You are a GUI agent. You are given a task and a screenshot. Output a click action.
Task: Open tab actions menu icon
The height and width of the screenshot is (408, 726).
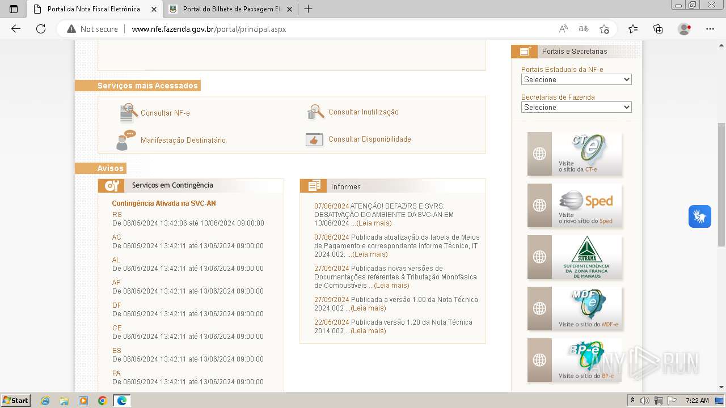(x=14, y=9)
